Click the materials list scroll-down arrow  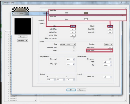pyautogui.click(x=36, y=100)
